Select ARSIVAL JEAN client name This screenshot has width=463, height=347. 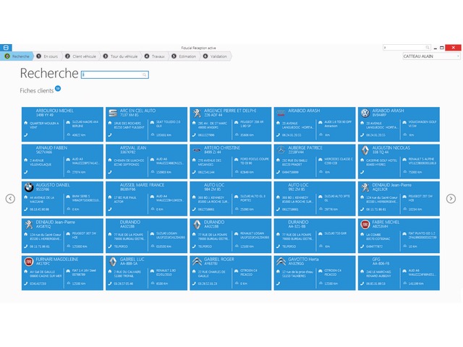coord(133,147)
